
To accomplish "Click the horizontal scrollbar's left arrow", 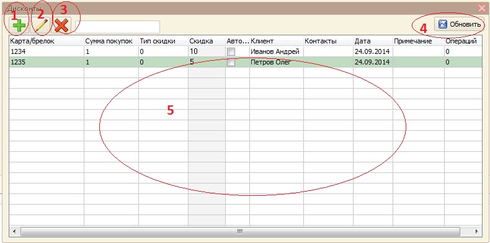I will (x=14, y=231).
